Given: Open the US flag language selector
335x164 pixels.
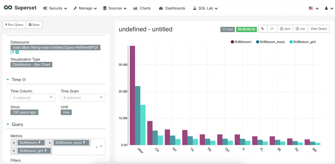Looking at the screenshot, I should (x=314, y=8).
